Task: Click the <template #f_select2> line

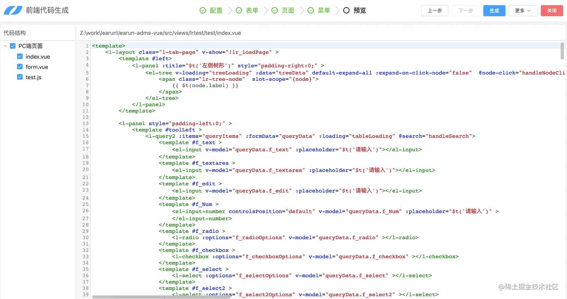Action: 195,288
